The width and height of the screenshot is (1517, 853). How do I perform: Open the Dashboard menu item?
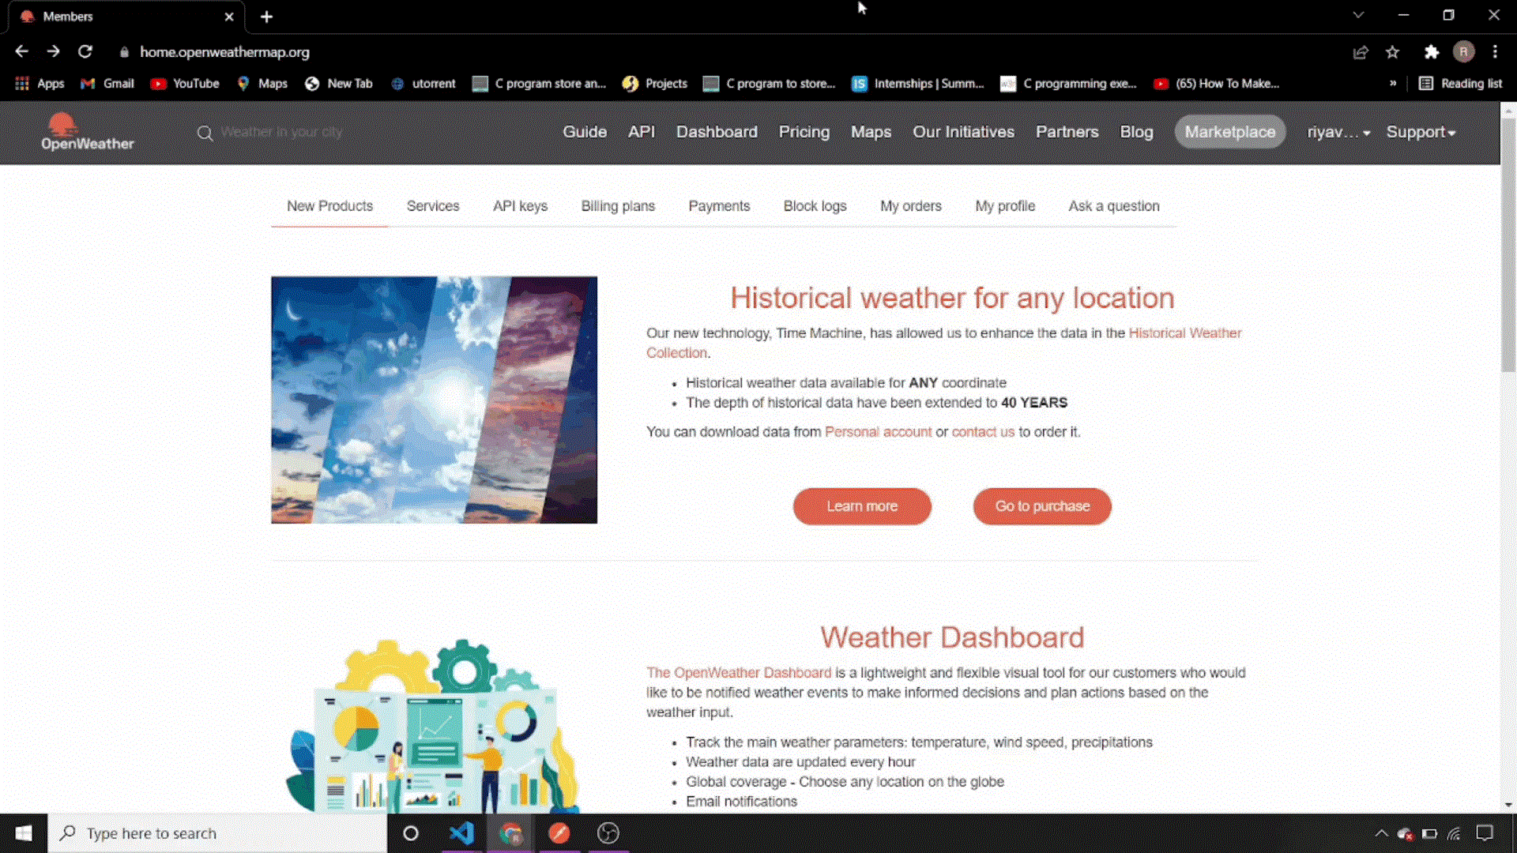point(717,133)
